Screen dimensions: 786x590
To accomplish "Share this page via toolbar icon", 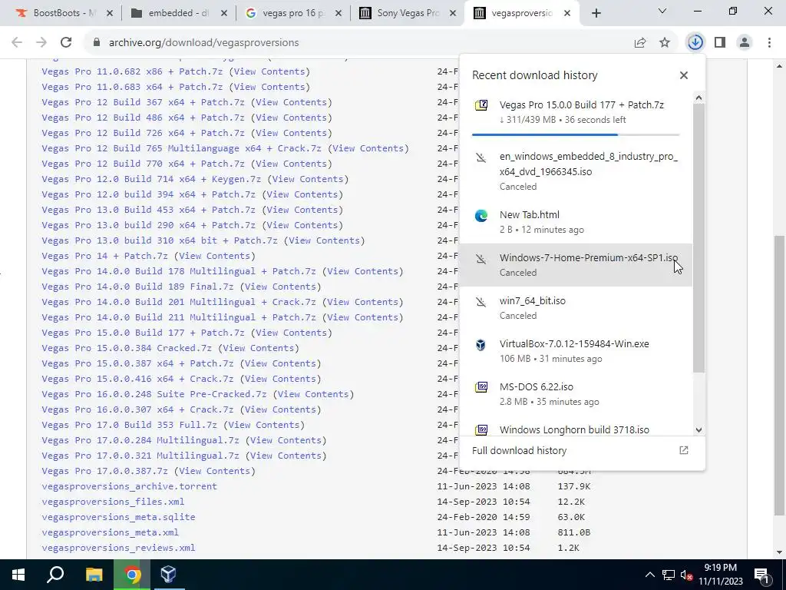I will (x=640, y=43).
